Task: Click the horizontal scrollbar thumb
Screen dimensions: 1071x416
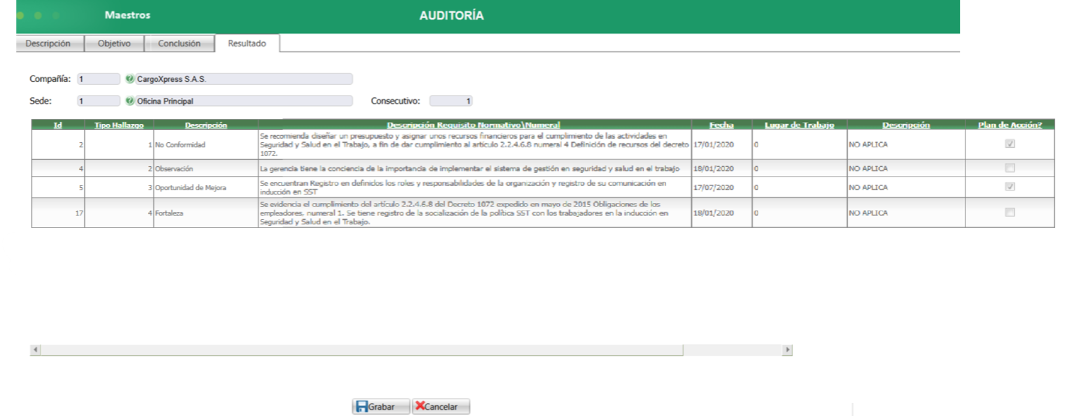Action: [x=361, y=350]
